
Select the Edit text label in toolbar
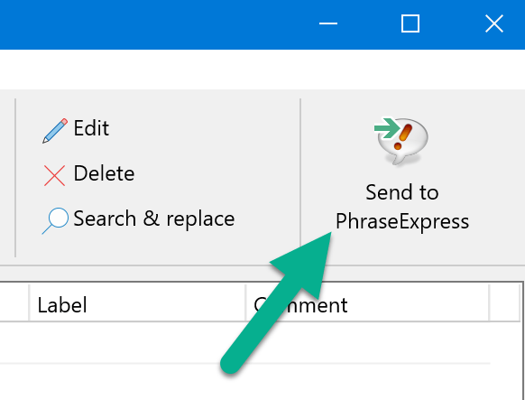[91, 128]
